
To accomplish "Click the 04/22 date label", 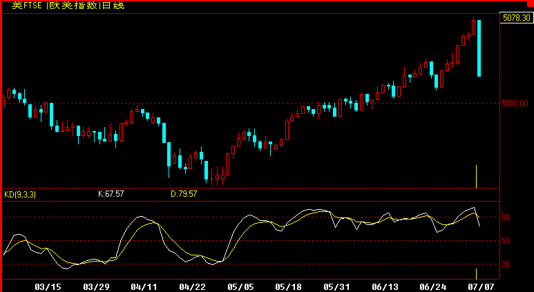I will tap(193, 287).
